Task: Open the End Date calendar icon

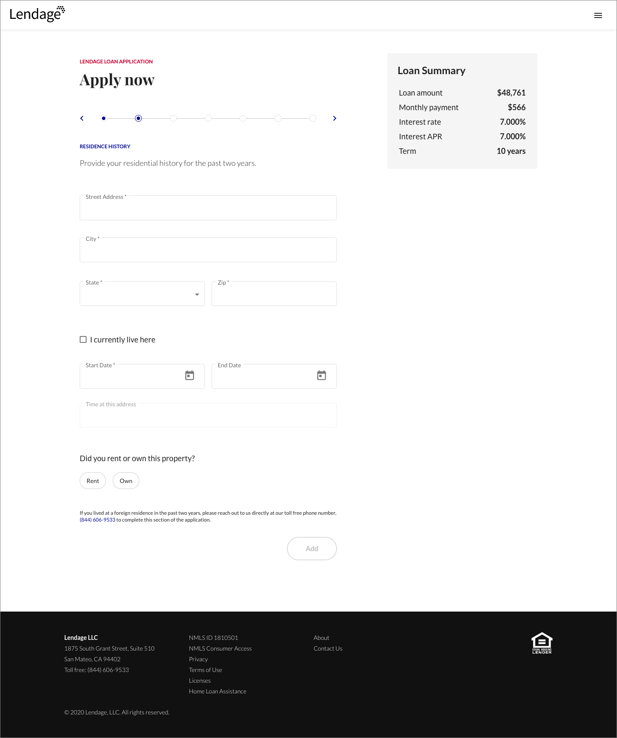Action: click(321, 375)
